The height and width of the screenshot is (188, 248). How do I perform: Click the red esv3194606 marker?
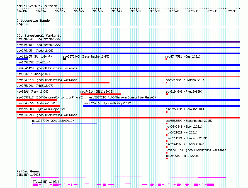167,94
